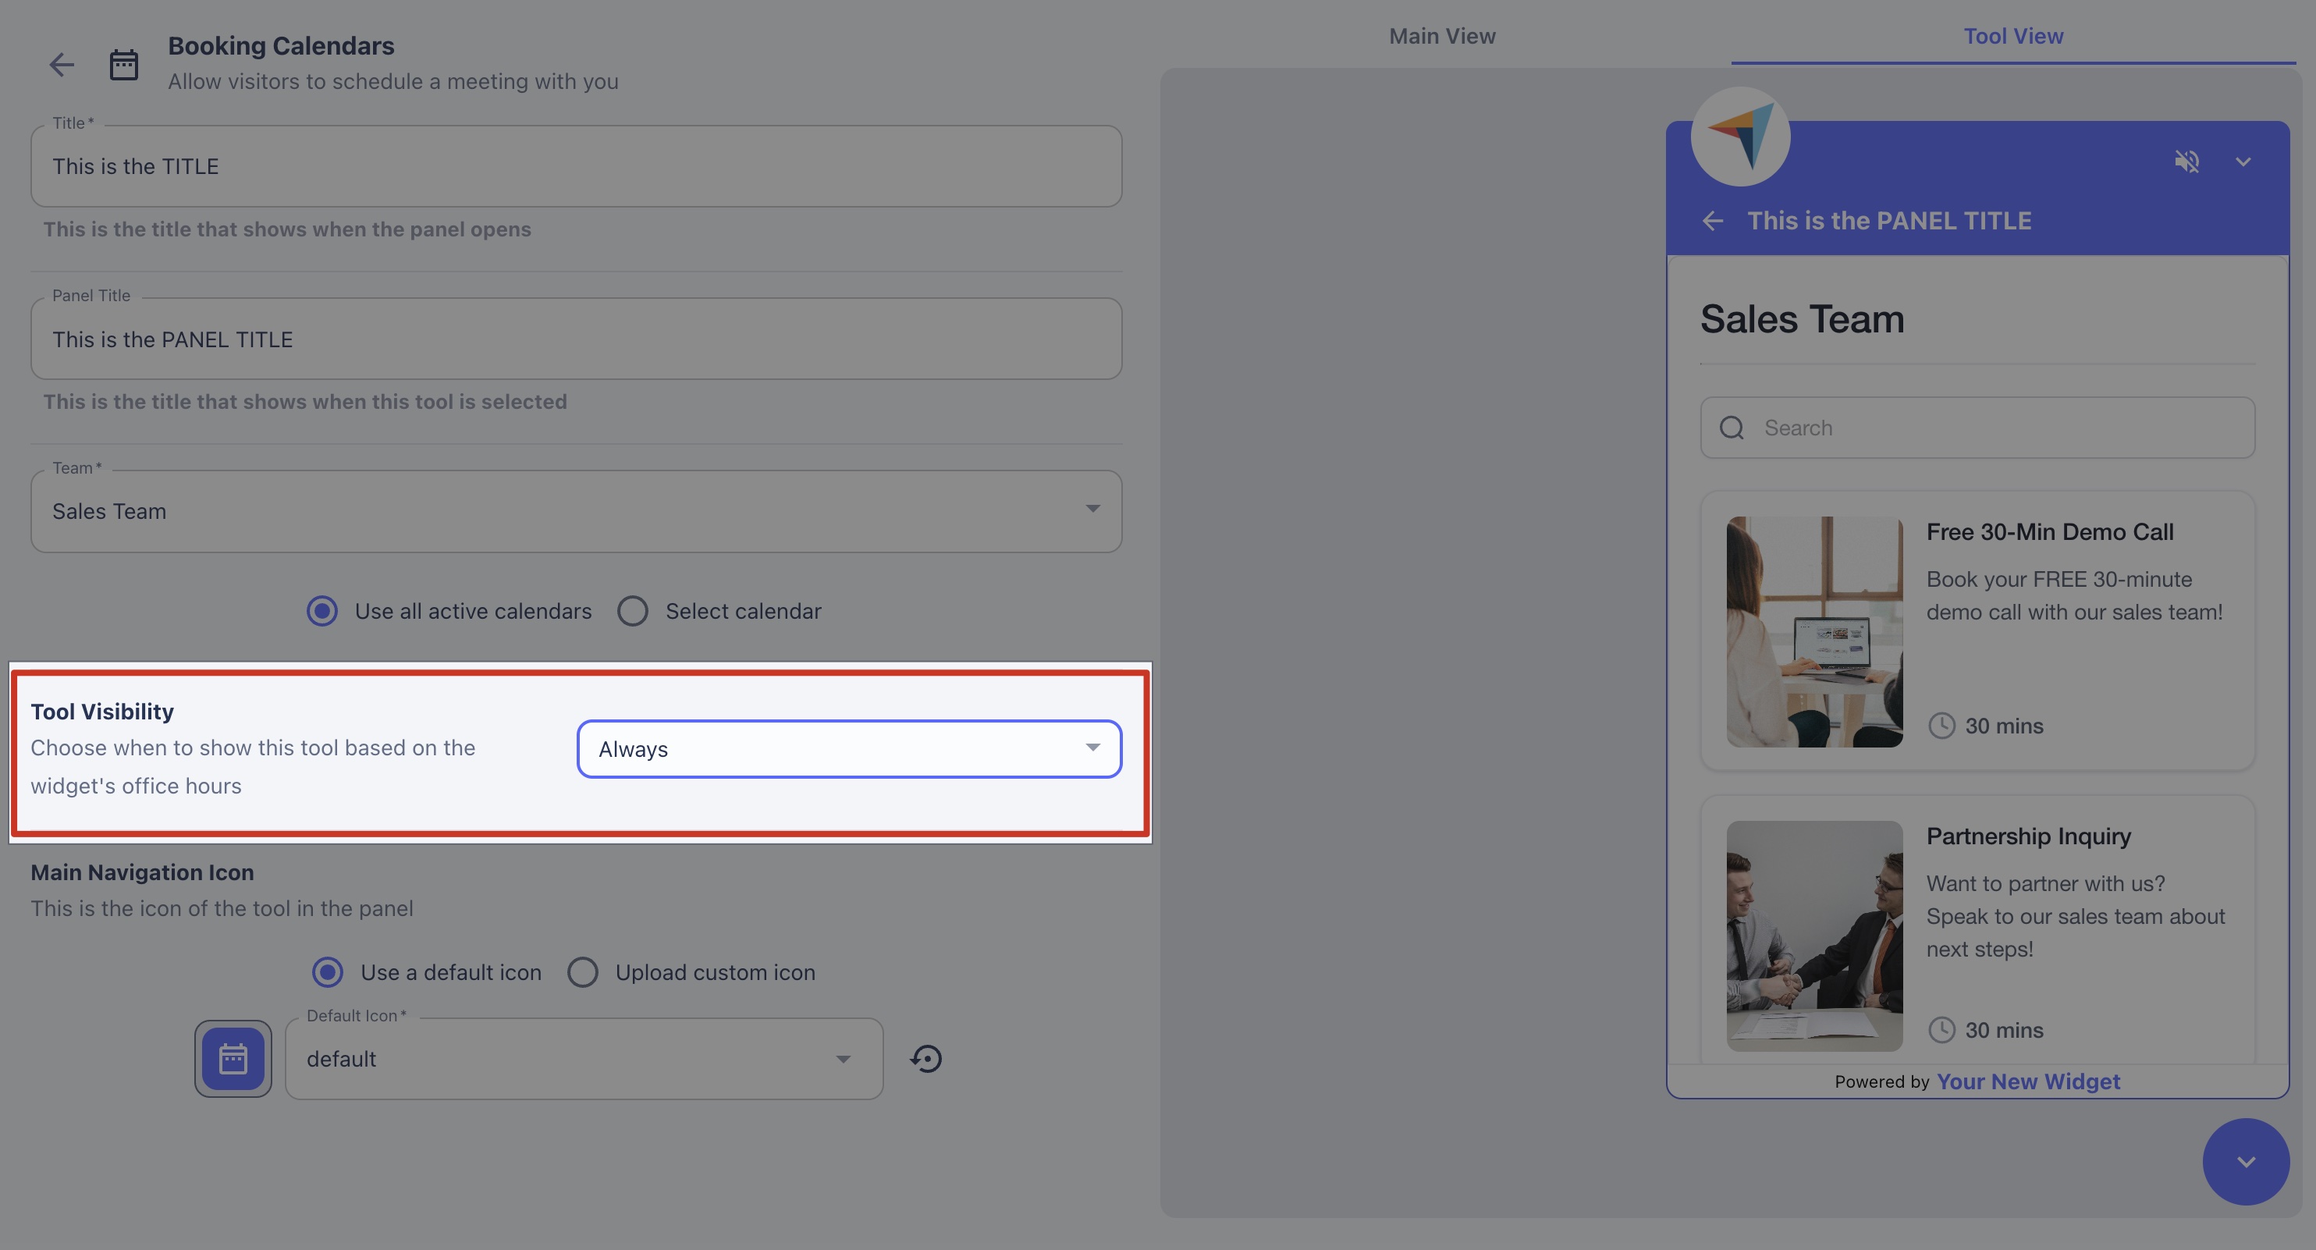Image resolution: width=2316 pixels, height=1250 pixels.
Task: Click the Search field in widget
Action: coord(1978,428)
